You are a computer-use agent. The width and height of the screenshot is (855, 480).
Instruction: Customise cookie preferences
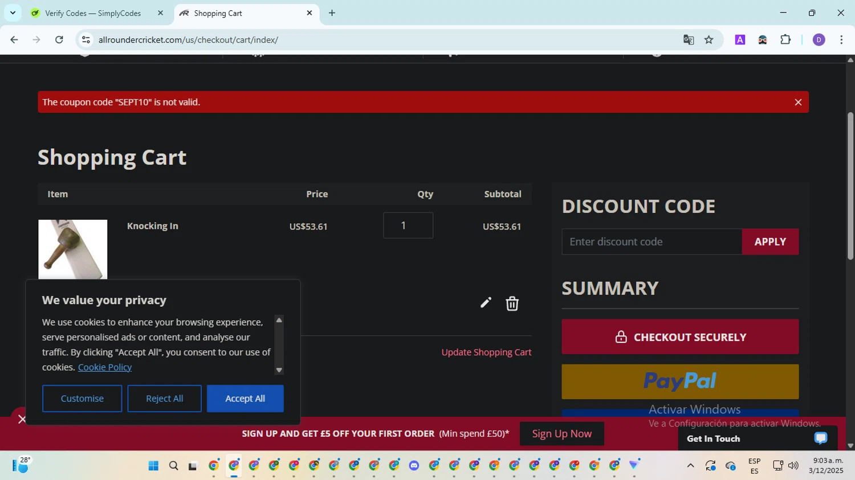click(x=82, y=399)
